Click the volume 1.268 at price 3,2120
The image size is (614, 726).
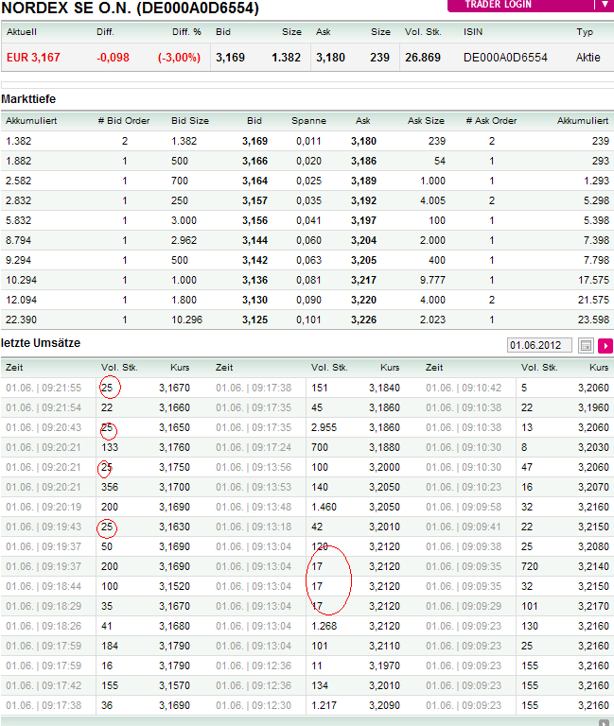(324, 626)
